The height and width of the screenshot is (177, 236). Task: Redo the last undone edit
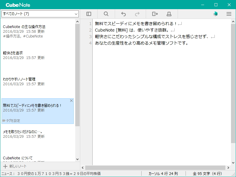pos(137,14)
